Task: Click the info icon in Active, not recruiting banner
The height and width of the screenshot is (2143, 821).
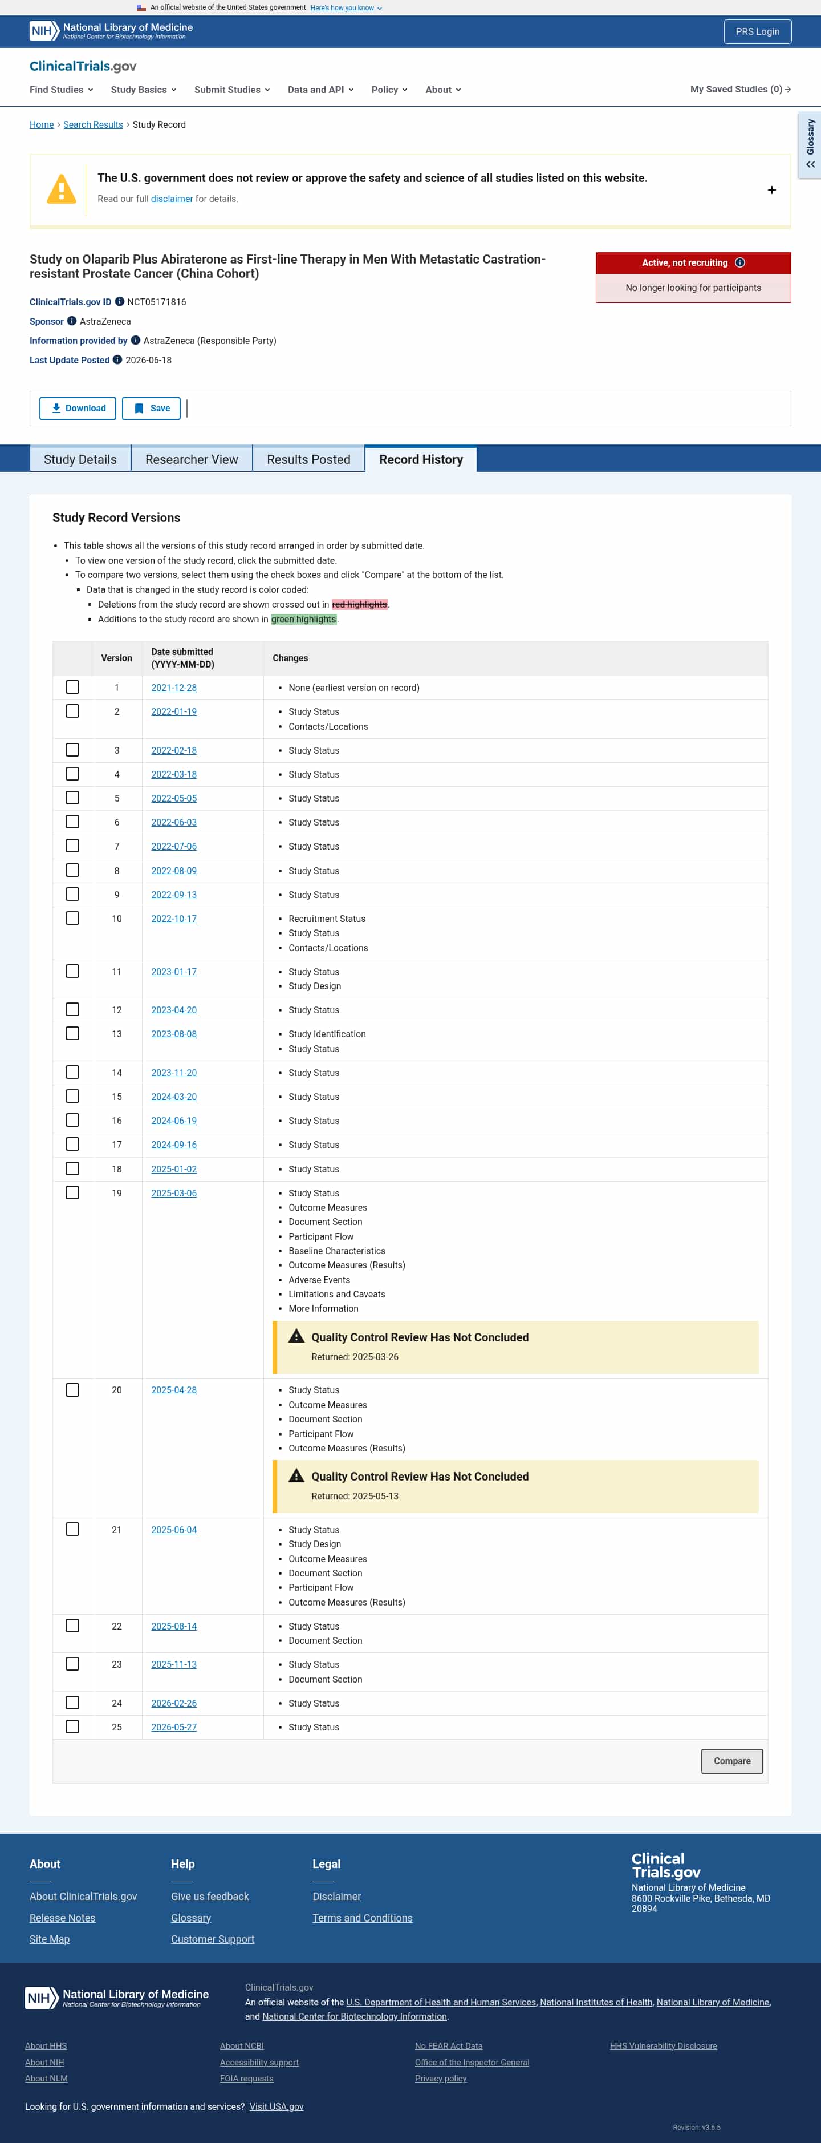Action: pyautogui.click(x=739, y=263)
